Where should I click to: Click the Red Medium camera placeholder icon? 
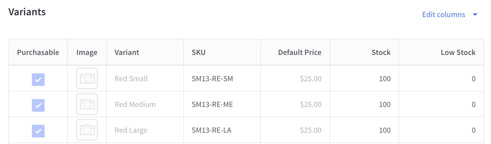tap(87, 104)
